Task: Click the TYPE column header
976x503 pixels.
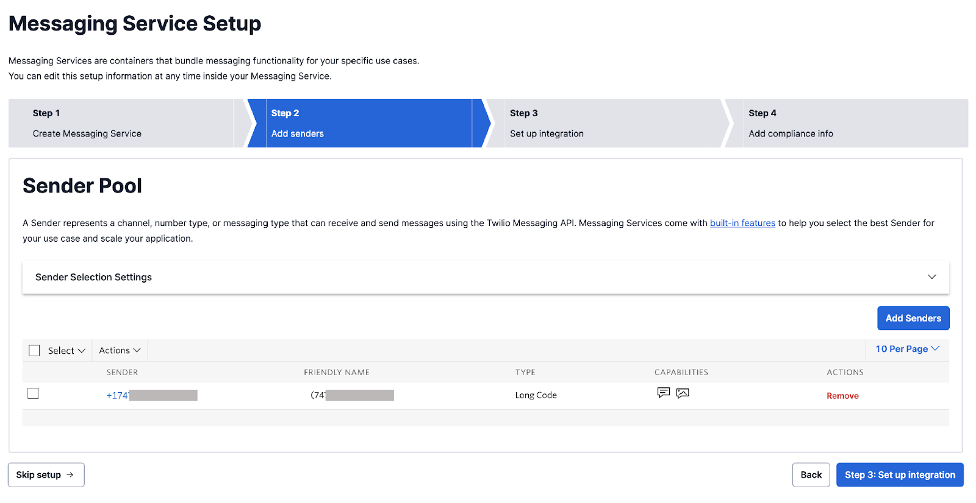Action: pyautogui.click(x=525, y=372)
